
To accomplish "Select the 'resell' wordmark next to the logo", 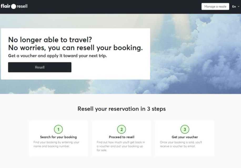I will [x=22, y=6].
